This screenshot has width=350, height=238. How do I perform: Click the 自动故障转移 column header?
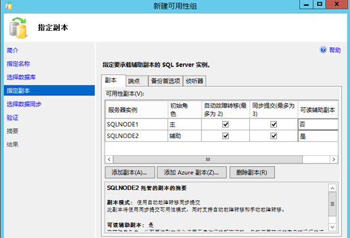point(226,110)
